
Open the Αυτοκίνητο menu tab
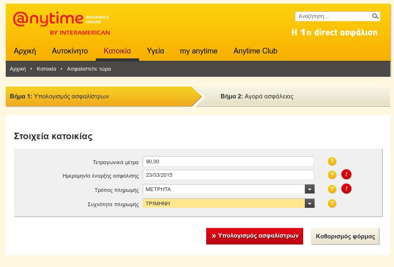tap(70, 51)
